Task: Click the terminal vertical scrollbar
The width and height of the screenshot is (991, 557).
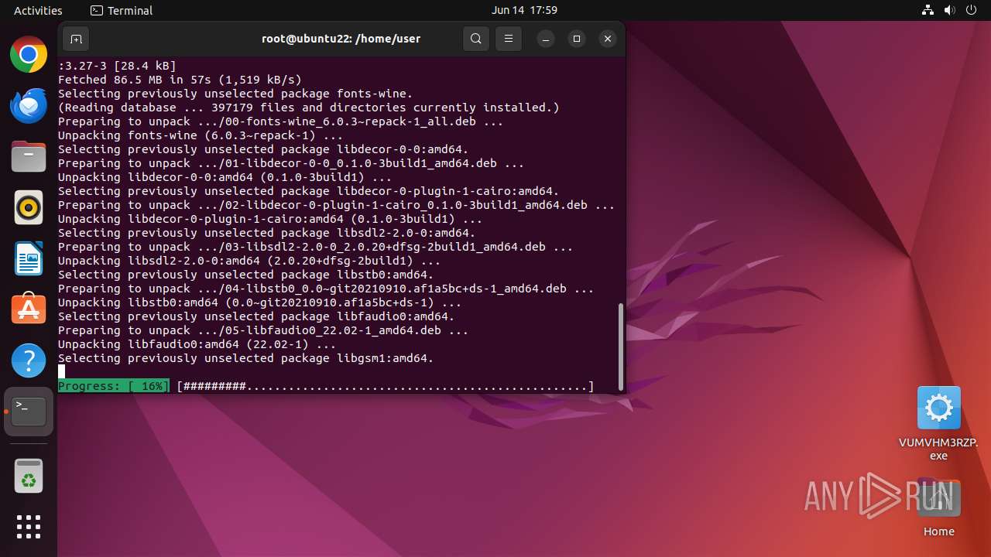Action: [x=620, y=346]
